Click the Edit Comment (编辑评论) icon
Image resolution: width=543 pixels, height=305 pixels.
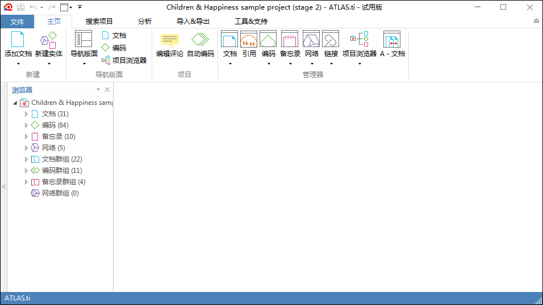[x=170, y=40]
